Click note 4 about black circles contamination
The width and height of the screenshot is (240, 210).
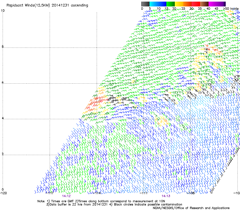click(x=146, y=205)
